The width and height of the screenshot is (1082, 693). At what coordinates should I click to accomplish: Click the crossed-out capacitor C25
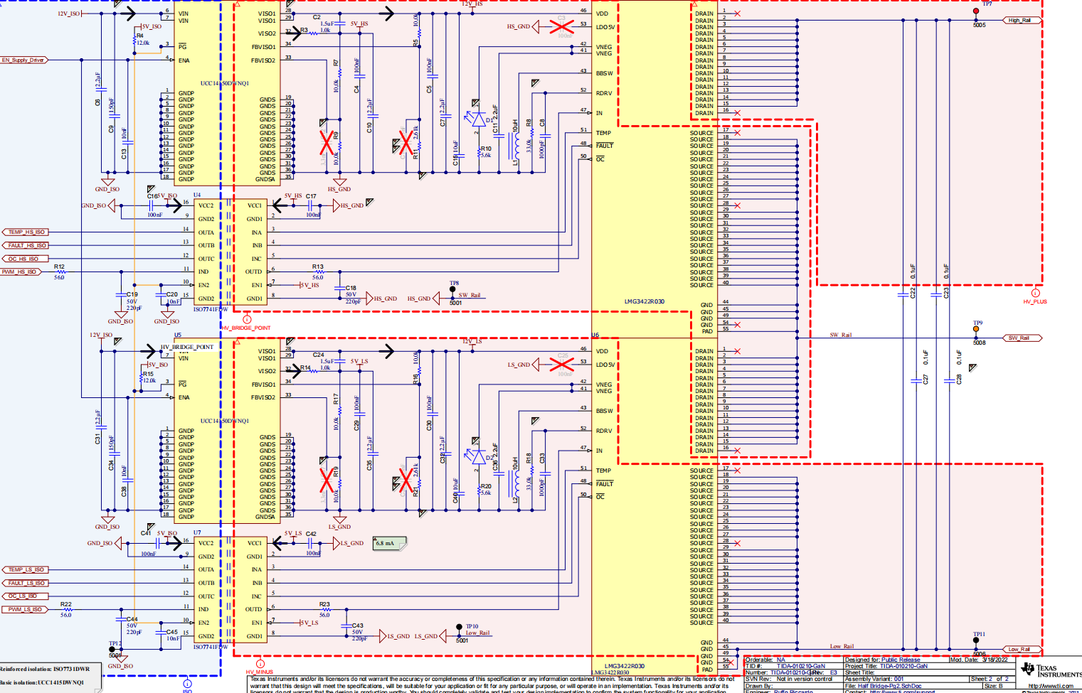[x=562, y=365]
